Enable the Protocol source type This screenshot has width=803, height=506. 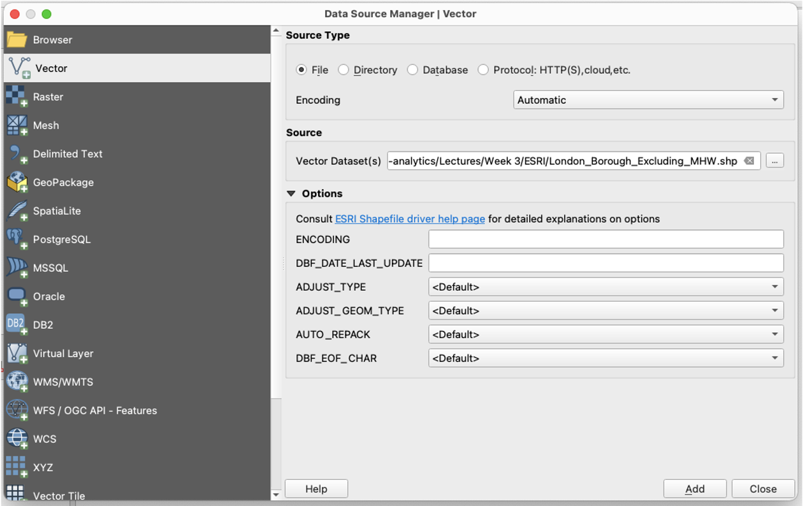point(483,70)
